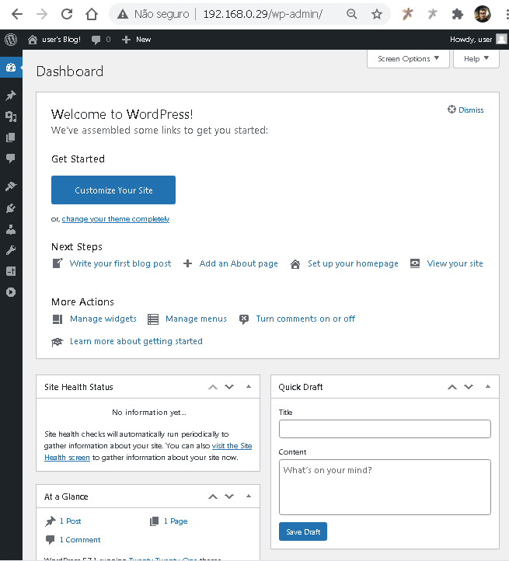Click Save Draft button

coord(303,531)
